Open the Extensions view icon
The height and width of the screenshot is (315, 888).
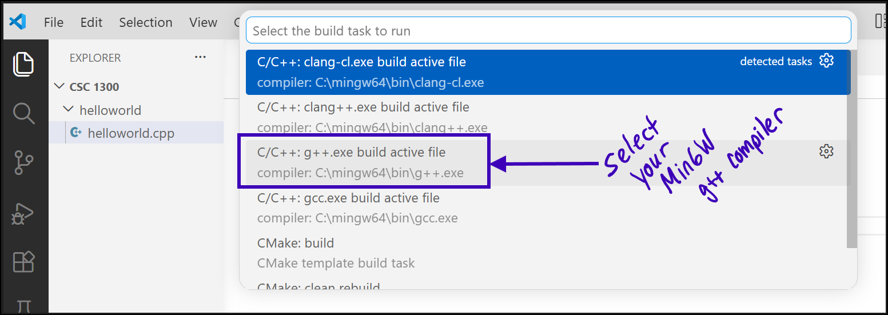(x=23, y=262)
